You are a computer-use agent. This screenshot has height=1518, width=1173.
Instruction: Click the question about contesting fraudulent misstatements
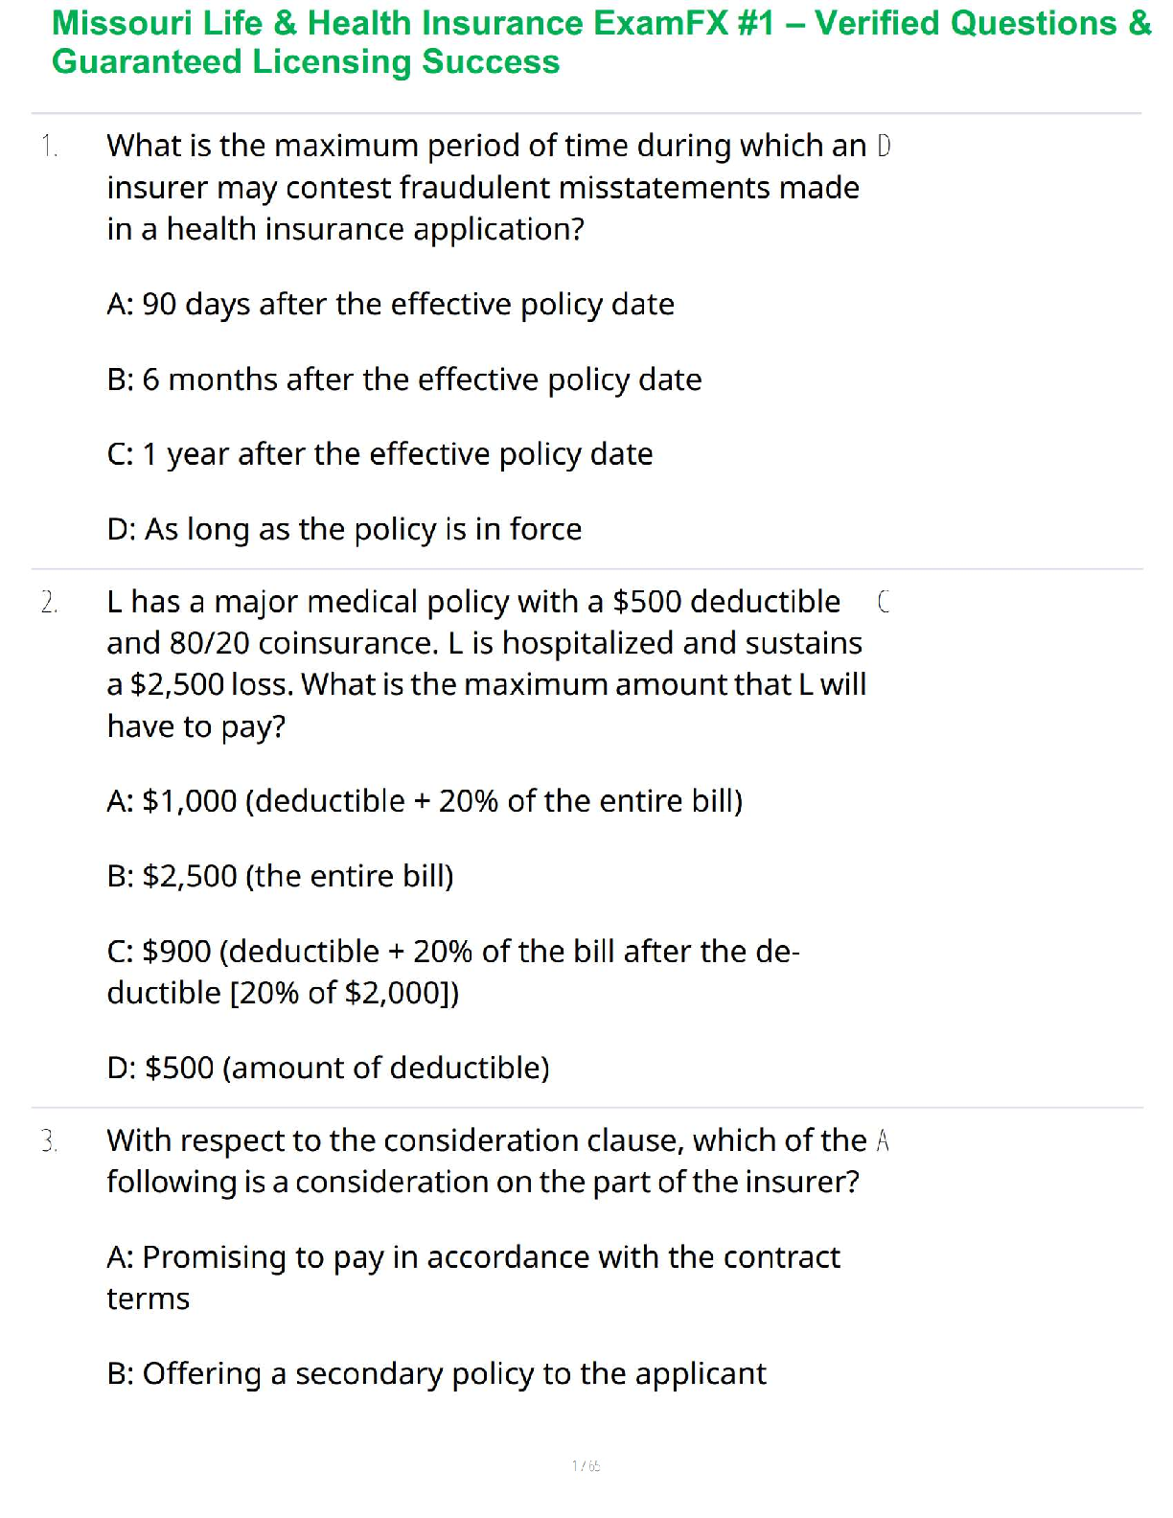[485, 188]
